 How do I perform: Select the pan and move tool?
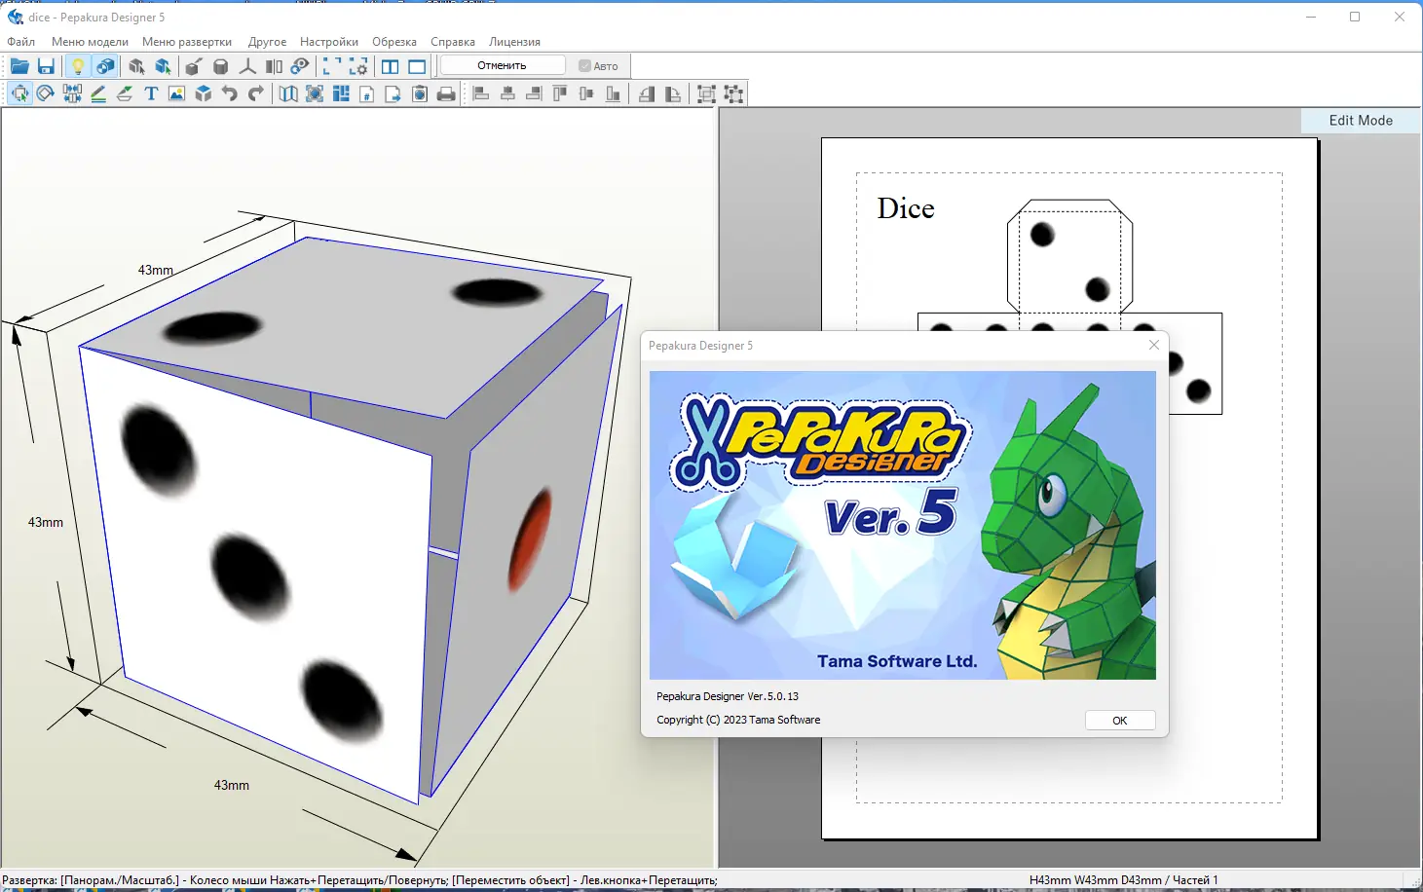(20, 93)
